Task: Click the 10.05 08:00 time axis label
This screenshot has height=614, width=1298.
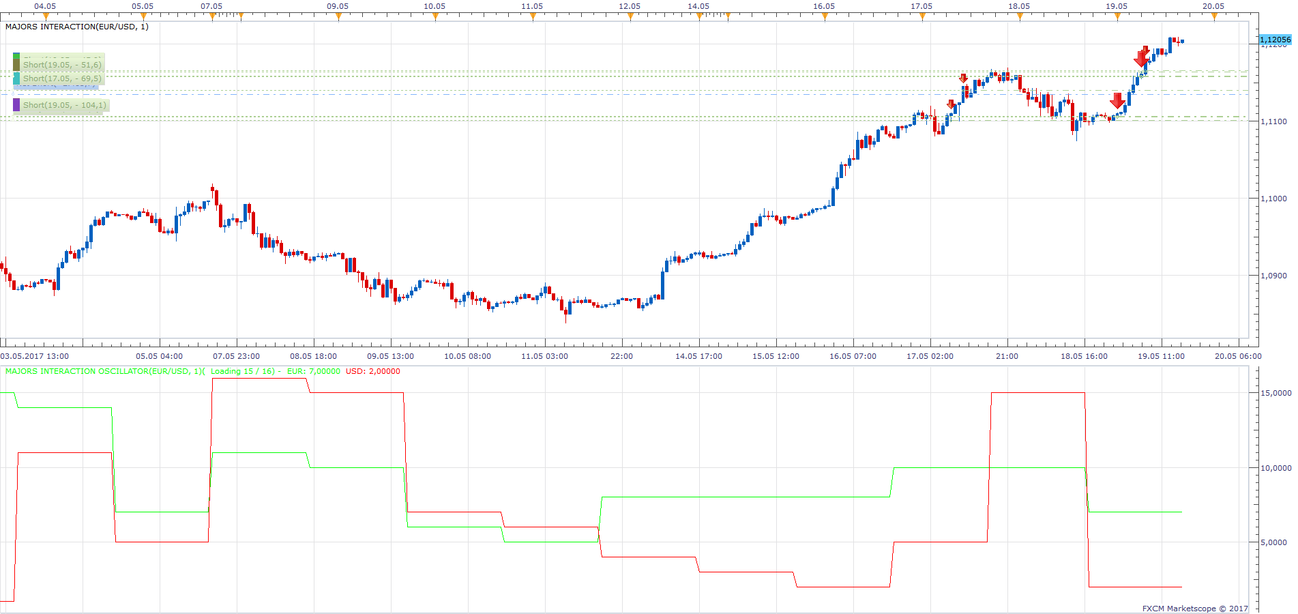Action: (x=467, y=356)
